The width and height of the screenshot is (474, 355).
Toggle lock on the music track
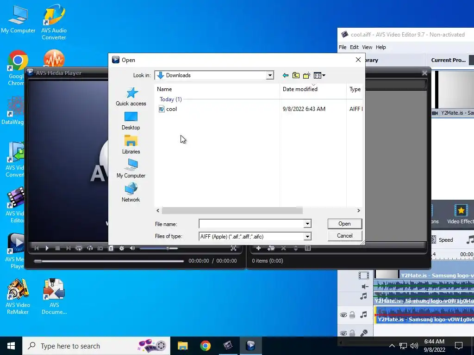[352, 315]
